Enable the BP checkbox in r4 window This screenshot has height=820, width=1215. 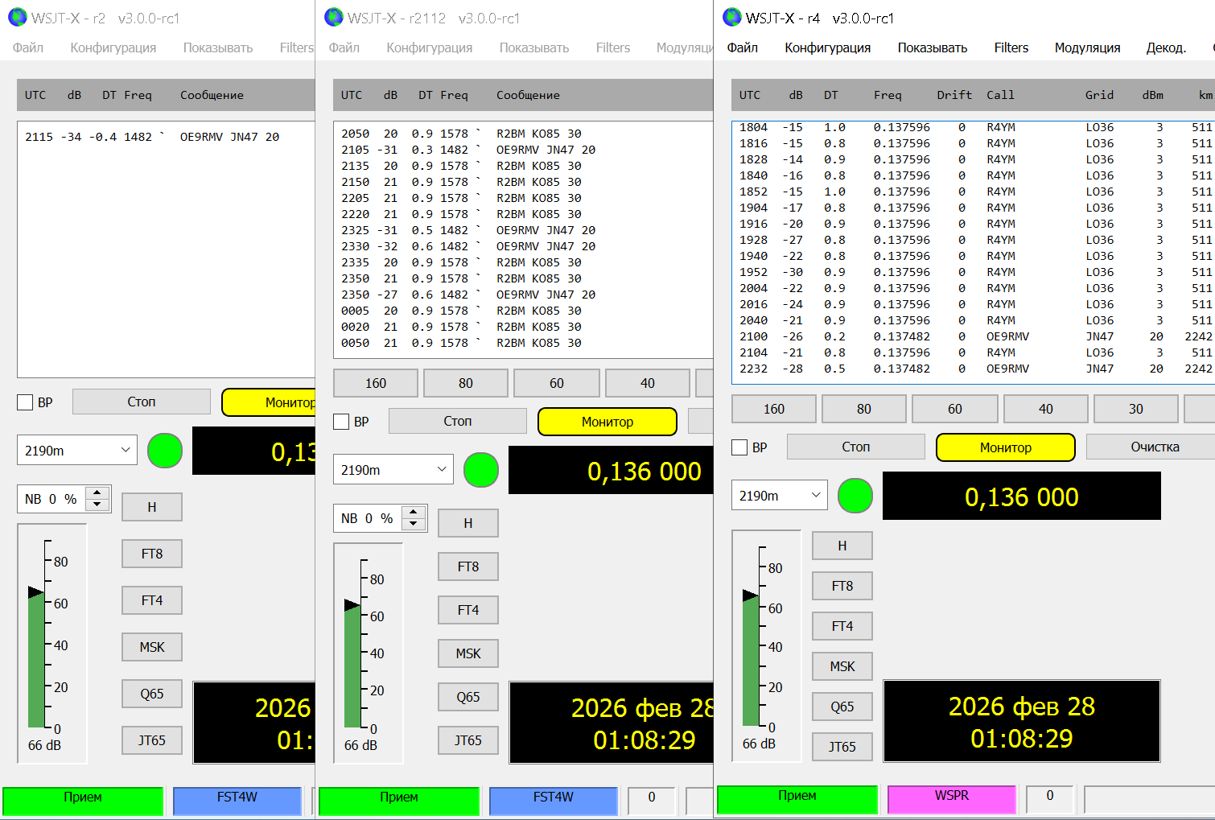pos(740,447)
